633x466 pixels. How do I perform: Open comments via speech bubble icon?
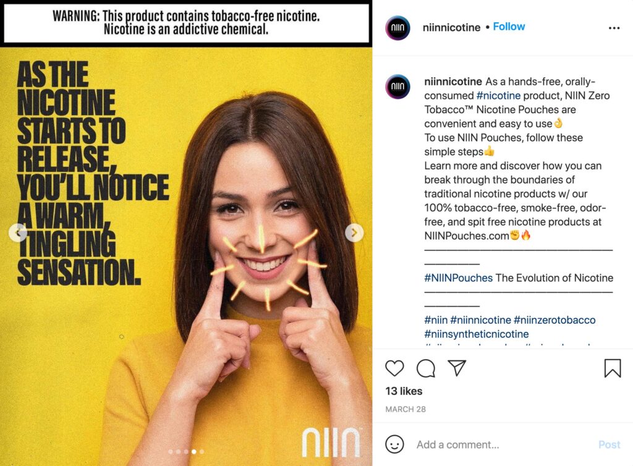coord(425,368)
